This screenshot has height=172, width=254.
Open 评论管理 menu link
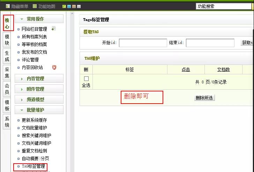pos(30,60)
